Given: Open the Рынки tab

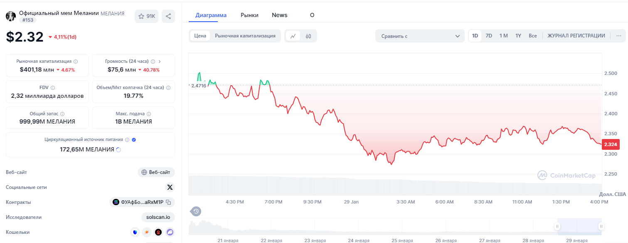Looking at the screenshot, I should coord(249,15).
